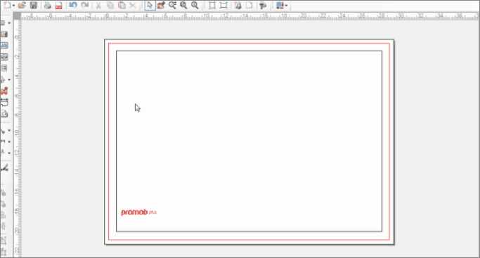Screen dimensions: 480x258
Task: Expand the dimension style dropdown in the sidebar
Action: click(9, 142)
